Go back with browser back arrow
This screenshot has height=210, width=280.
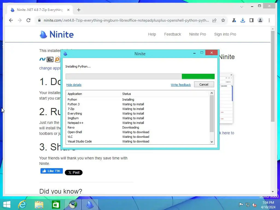pos(11,20)
